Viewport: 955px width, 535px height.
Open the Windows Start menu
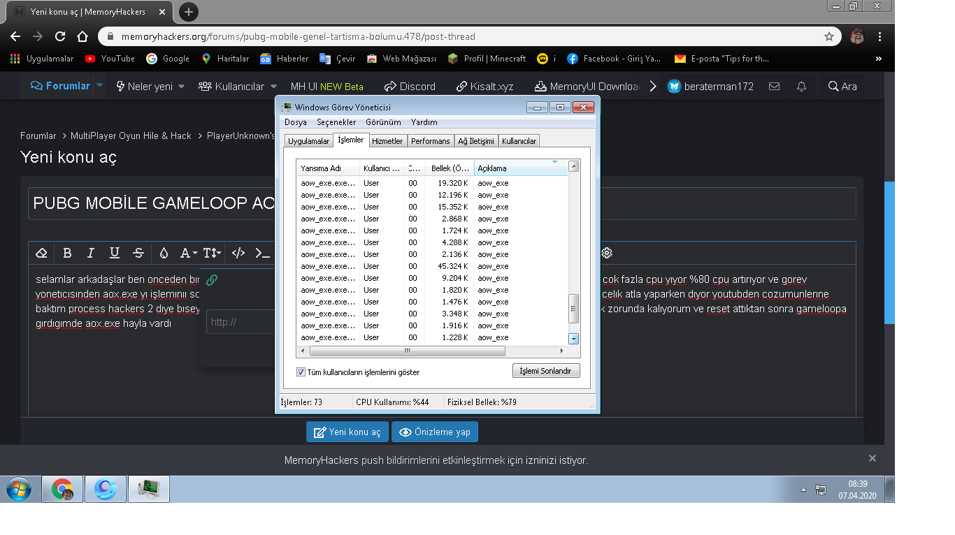[19, 489]
